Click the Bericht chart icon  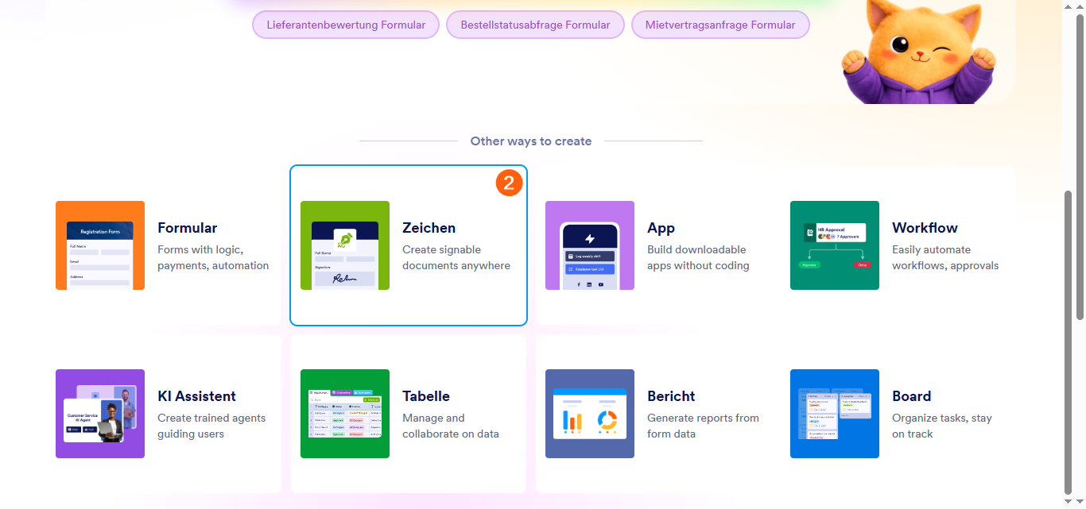coord(590,414)
